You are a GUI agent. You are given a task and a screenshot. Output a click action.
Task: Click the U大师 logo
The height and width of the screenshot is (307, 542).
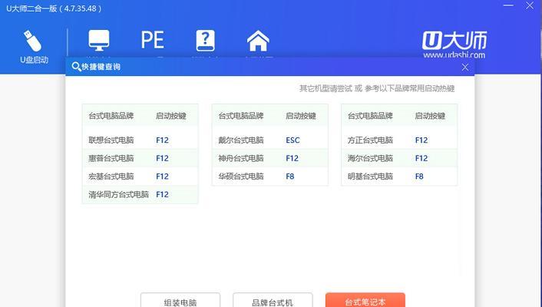[x=454, y=41]
